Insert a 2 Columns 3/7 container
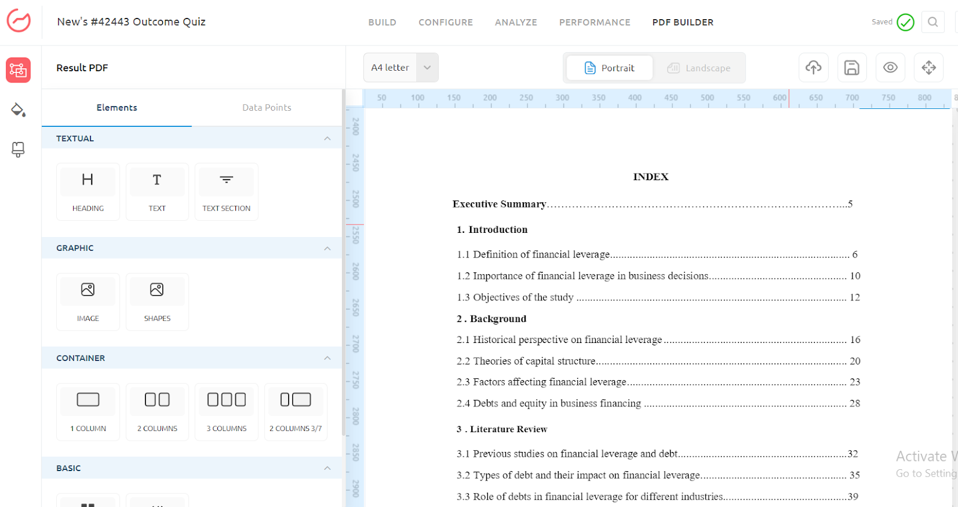Screen dimensions: 958x507 click(x=296, y=412)
